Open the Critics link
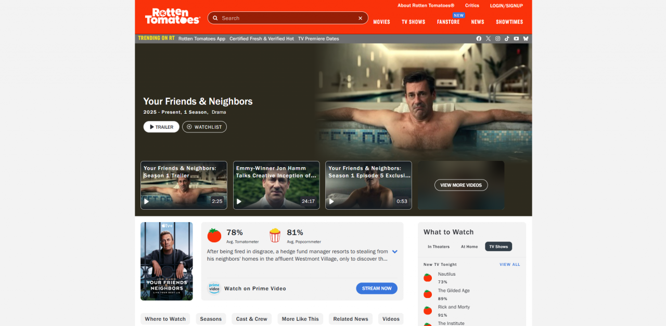The height and width of the screenshot is (326, 666). [x=472, y=6]
